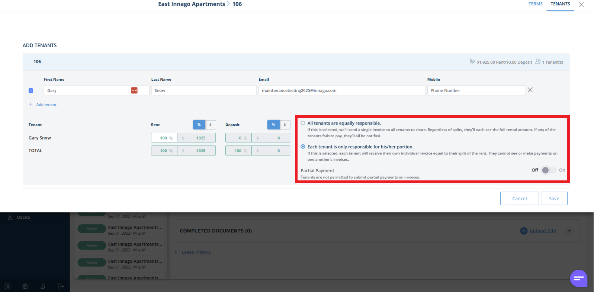Click the user profile icon in the bottom sidebar
The height and width of the screenshot is (292, 594).
pyautogui.click(x=43, y=286)
